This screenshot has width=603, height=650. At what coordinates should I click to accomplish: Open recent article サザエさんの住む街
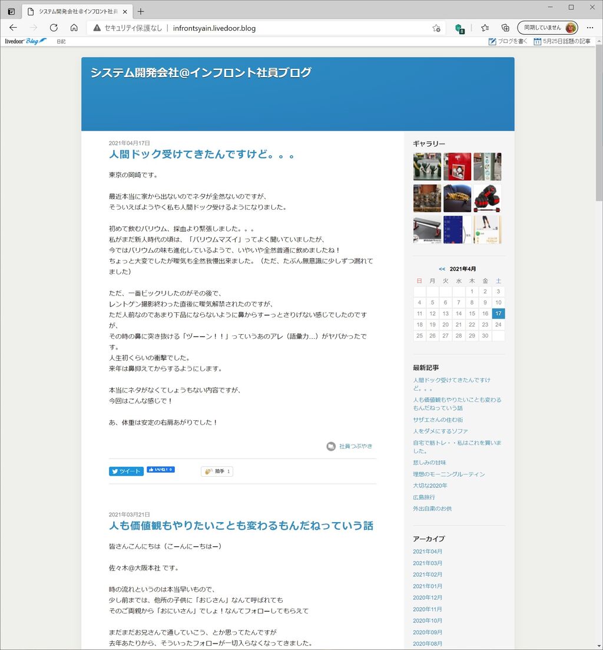(438, 420)
